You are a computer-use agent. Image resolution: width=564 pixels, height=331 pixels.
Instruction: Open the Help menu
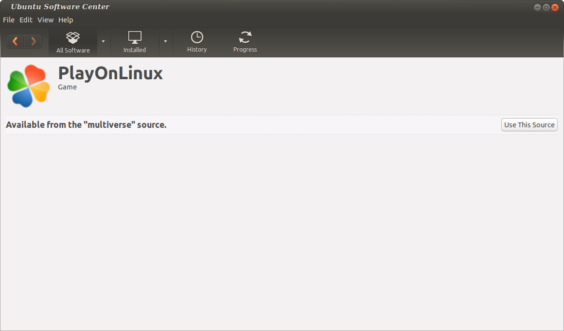coord(66,20)
